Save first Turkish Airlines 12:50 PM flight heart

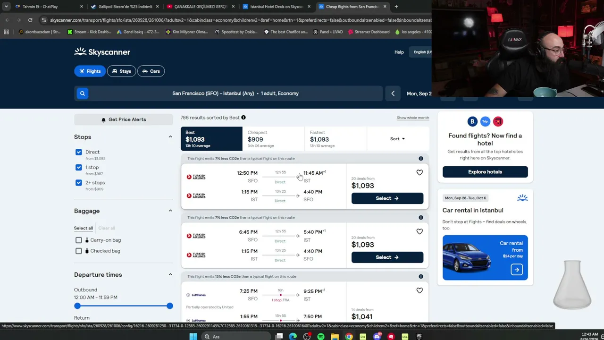click(x=419, y=173)
